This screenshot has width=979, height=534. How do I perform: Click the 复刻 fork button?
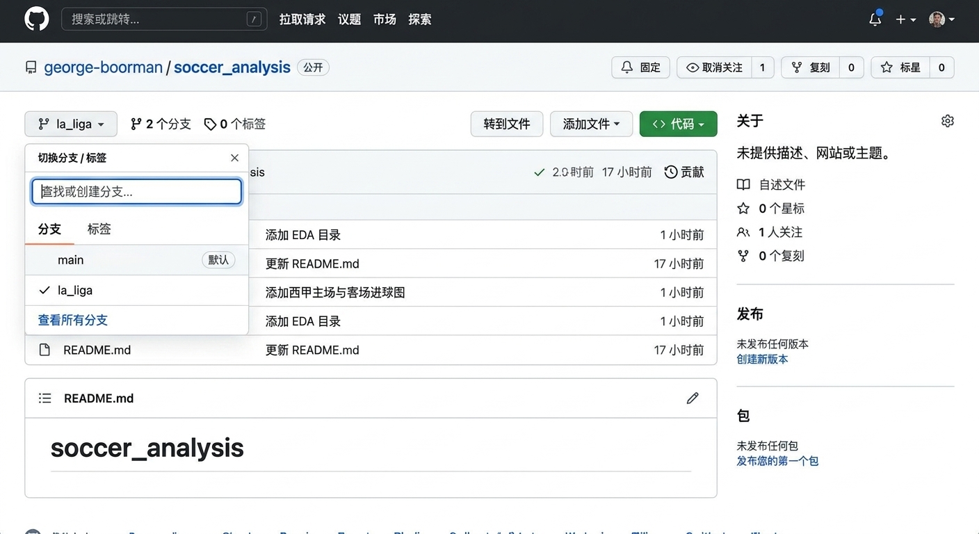pyautogui.click(x=811, y=67)
